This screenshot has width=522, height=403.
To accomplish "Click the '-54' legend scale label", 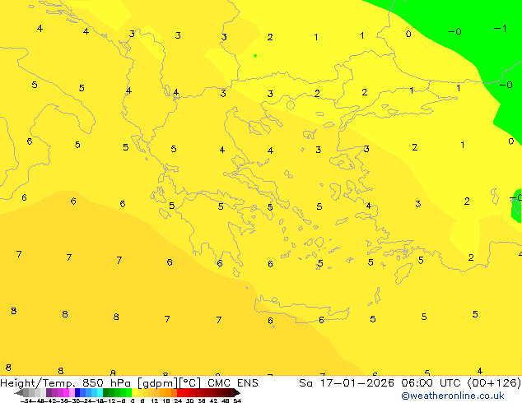I will pos(26,401).
